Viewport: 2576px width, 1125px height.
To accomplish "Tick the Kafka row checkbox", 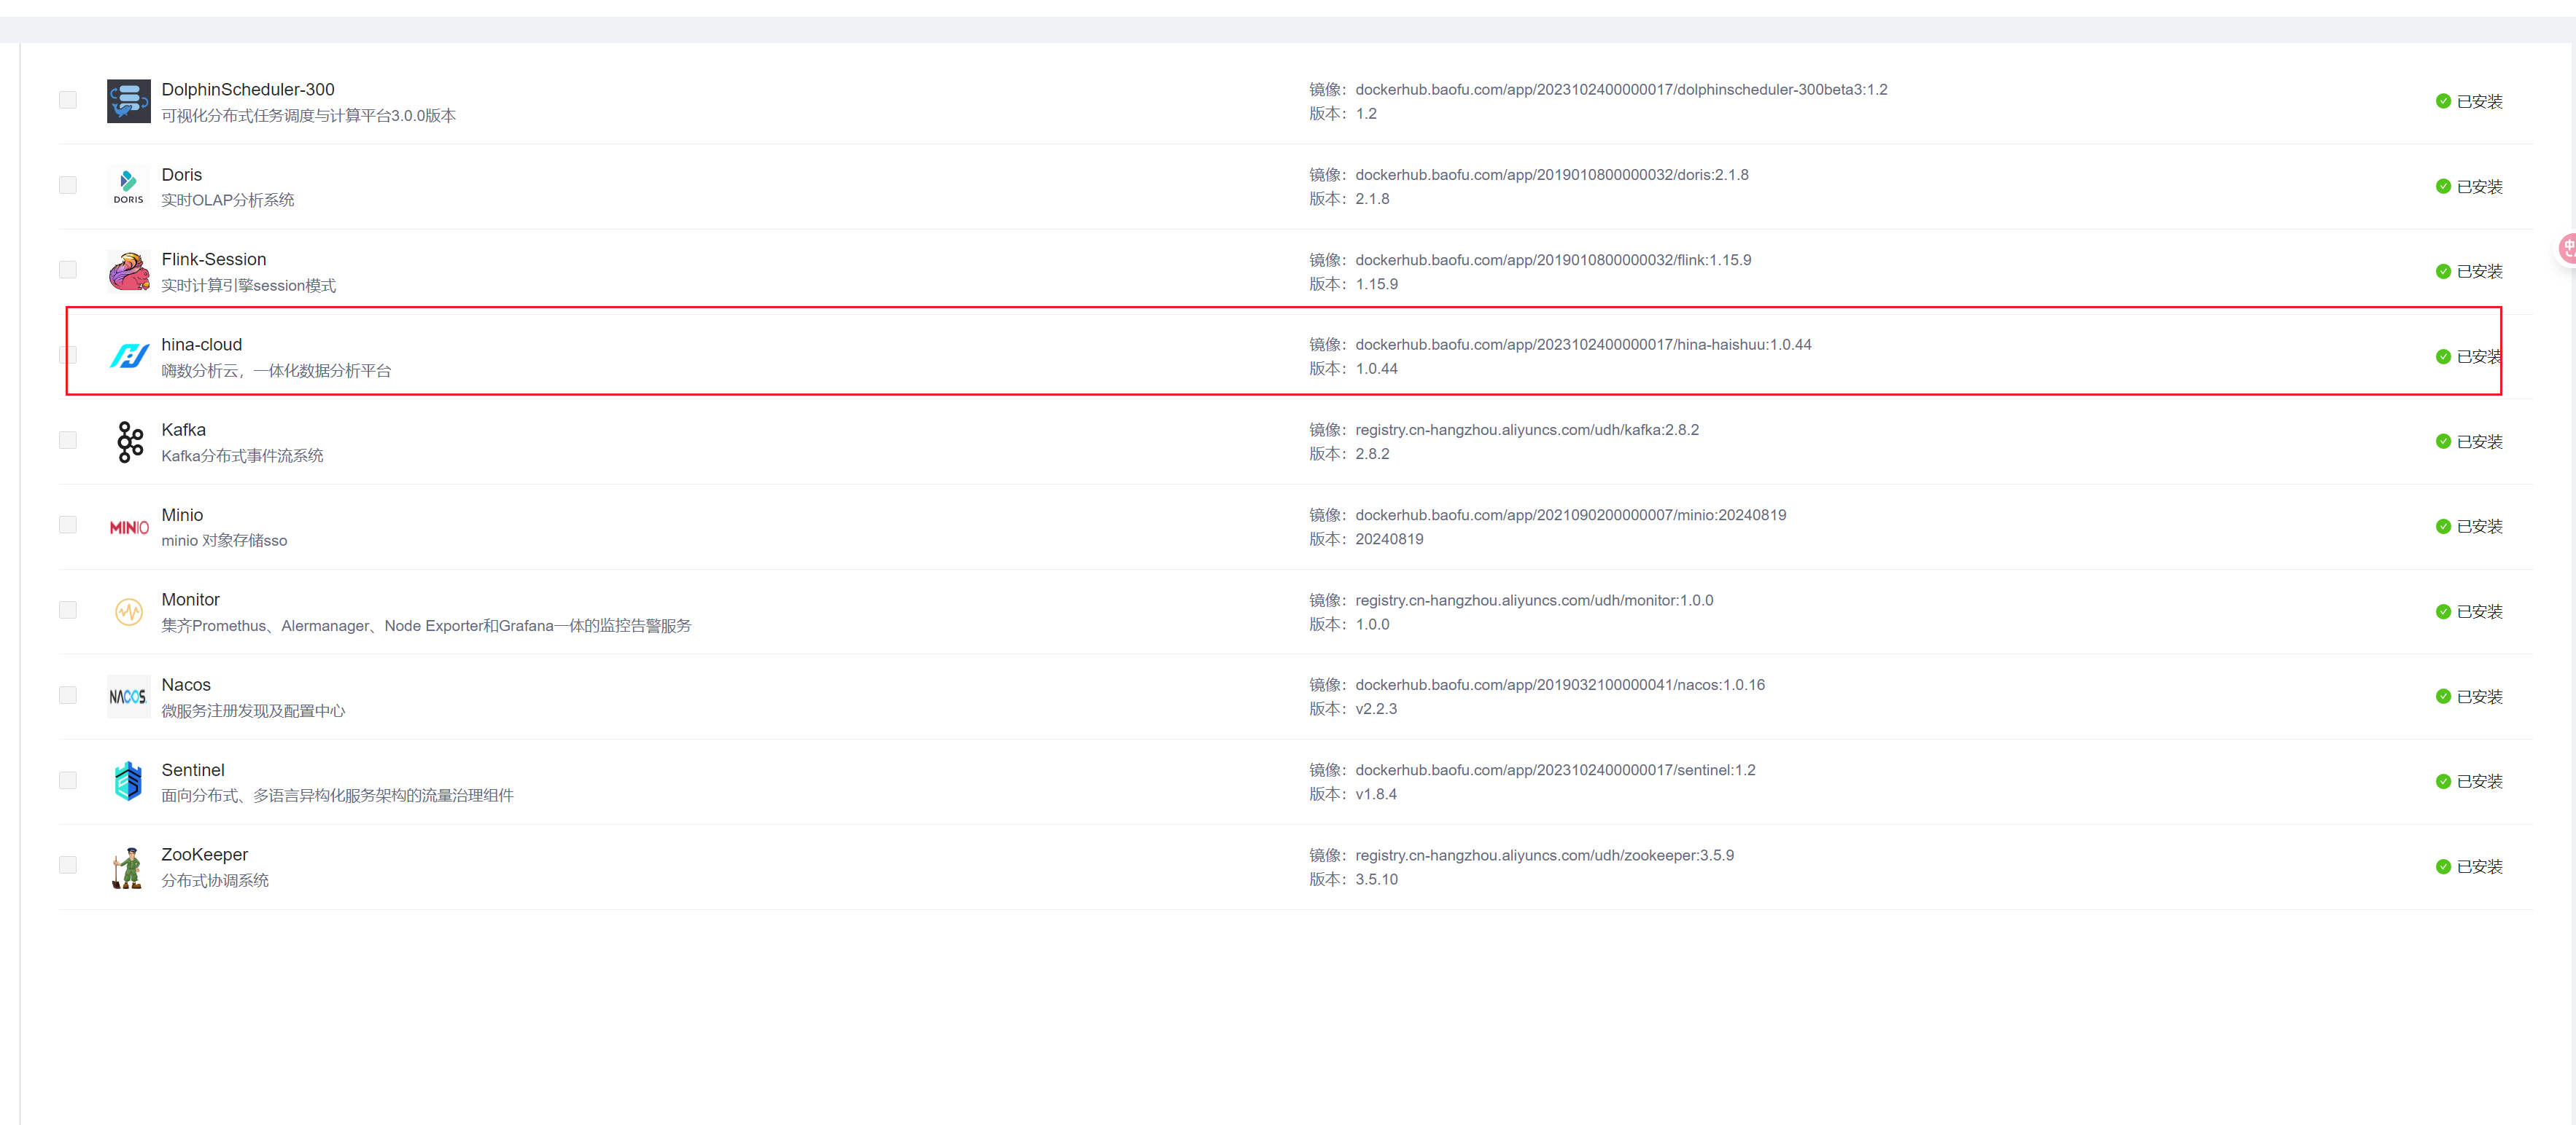I will (68, 441).
